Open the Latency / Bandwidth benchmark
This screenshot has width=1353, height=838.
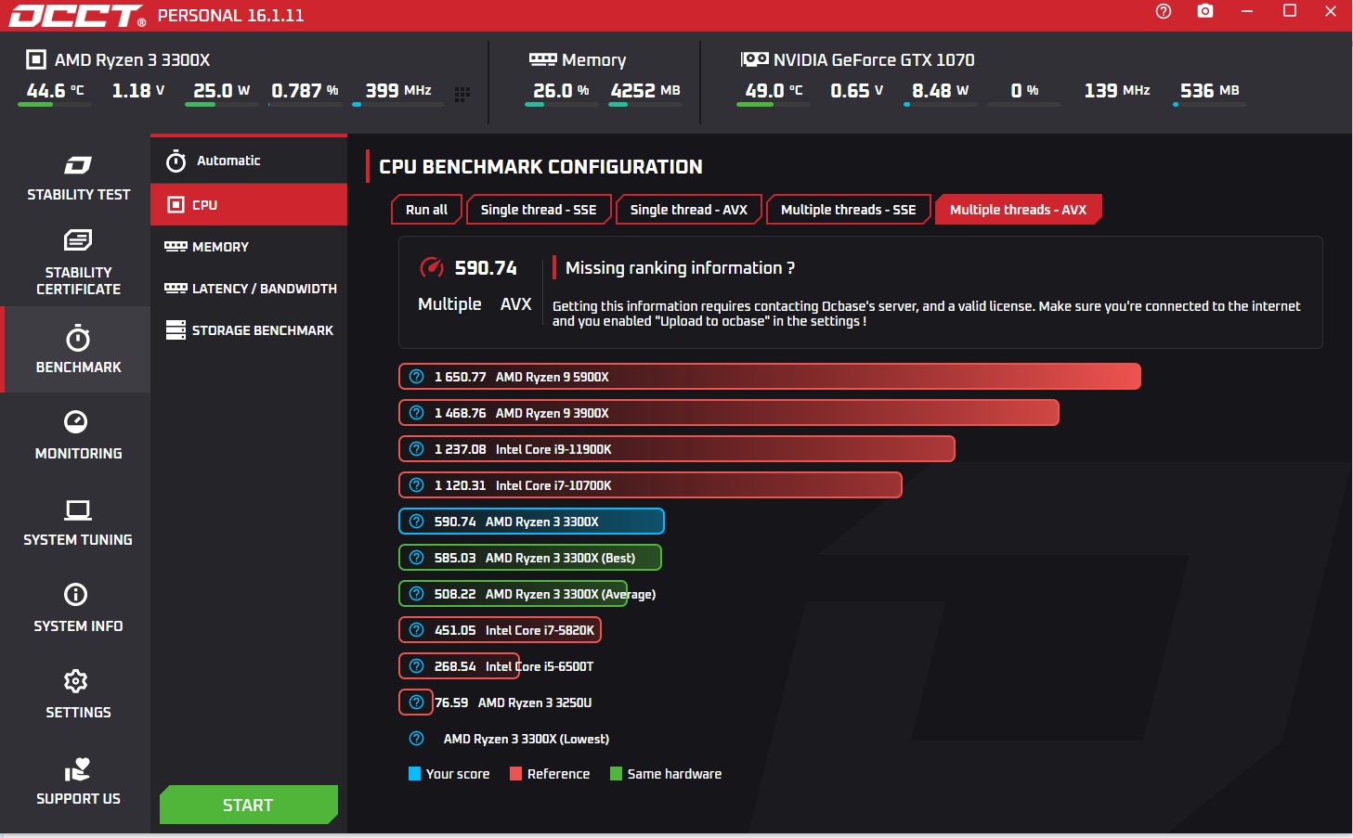(x=249, y=289)
